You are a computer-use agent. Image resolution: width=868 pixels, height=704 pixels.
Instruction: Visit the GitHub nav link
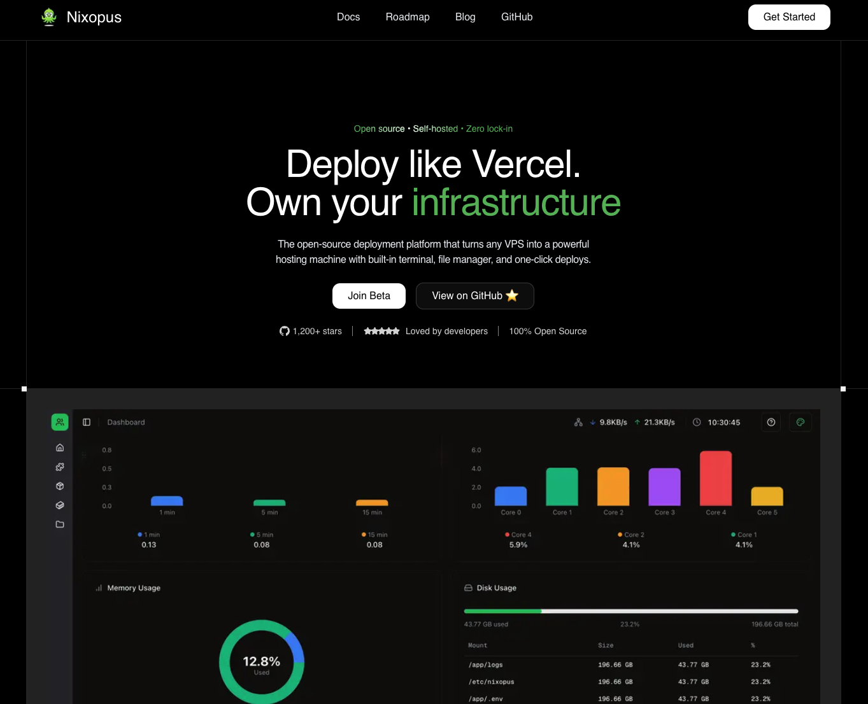coord(517,17)
